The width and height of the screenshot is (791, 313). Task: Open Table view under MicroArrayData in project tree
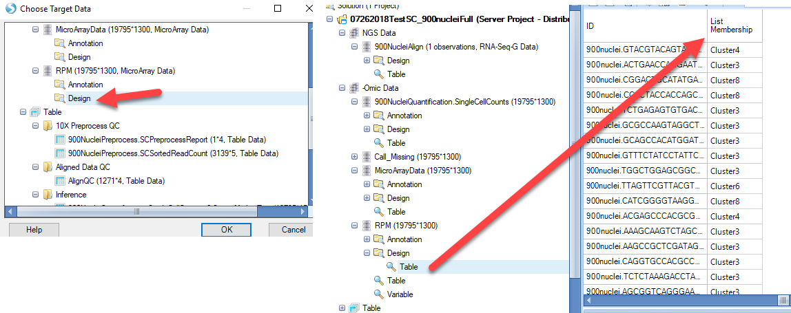point(396,212)
